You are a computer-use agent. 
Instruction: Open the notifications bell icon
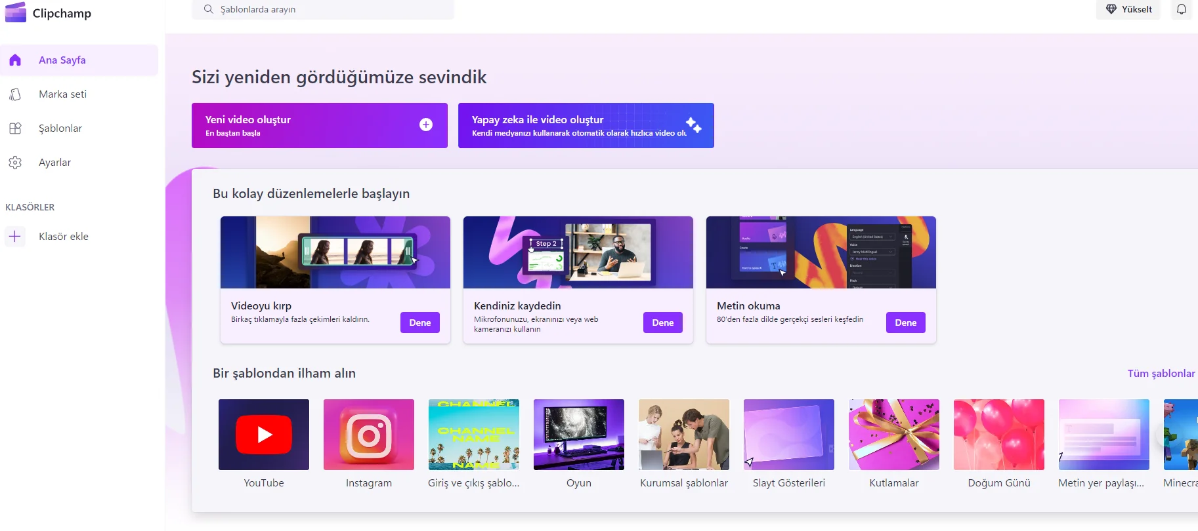1182,9
